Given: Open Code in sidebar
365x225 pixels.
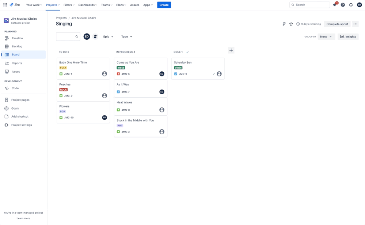Looking at the screenshot, I should [23, 88].
